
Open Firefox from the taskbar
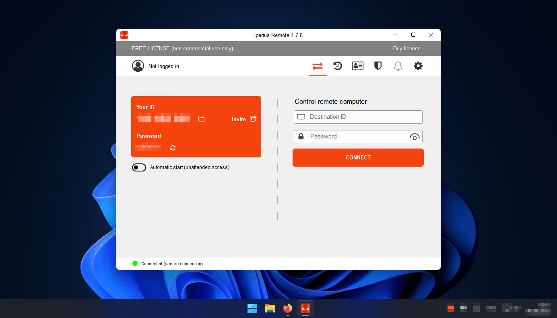coord(287,308)
